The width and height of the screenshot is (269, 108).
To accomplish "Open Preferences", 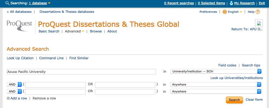I will tap(208, 12).
